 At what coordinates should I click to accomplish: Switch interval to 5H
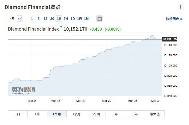[66, 19]
